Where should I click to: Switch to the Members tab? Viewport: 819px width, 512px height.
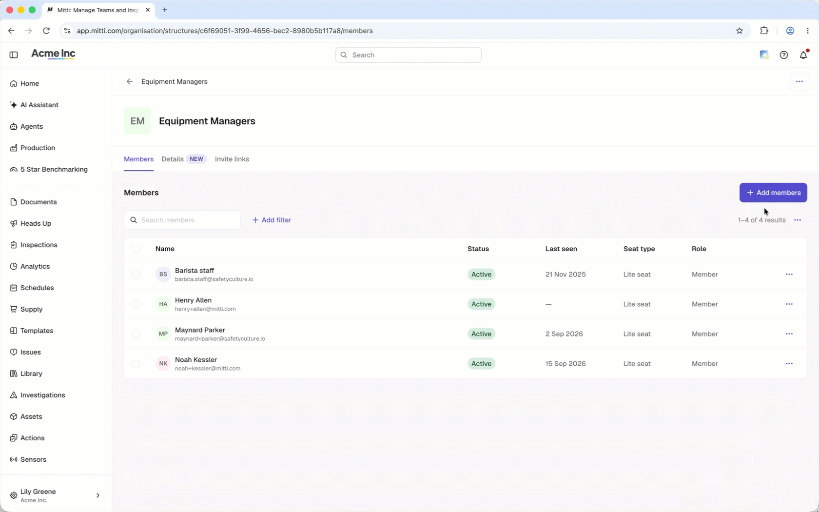pyautogui.click(x=138, y=159)
